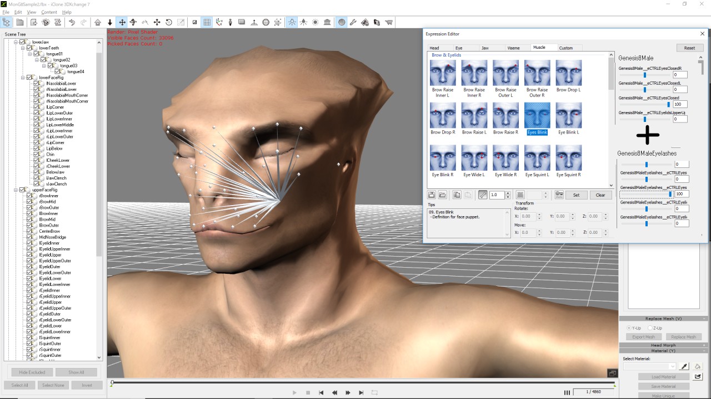This screenshot has width=711, height=399.
Task: Click the home view icon
Action: click(x=98, y=22)
